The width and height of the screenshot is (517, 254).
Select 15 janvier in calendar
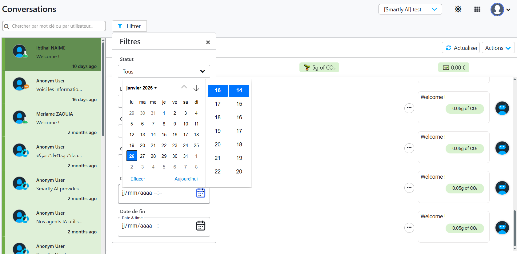(164, 135)
